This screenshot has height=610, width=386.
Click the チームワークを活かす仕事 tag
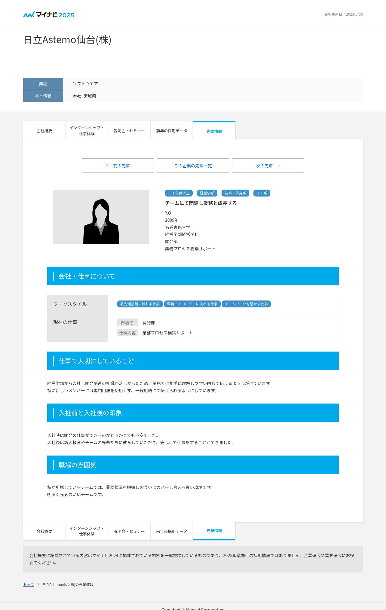(x=247, y=304)
